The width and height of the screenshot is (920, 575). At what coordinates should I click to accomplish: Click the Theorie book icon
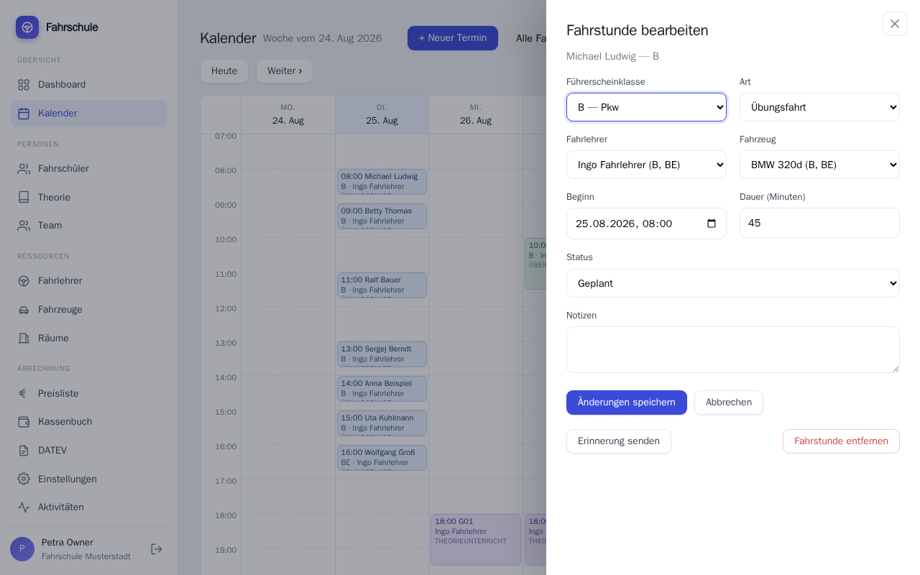point(24,197)
